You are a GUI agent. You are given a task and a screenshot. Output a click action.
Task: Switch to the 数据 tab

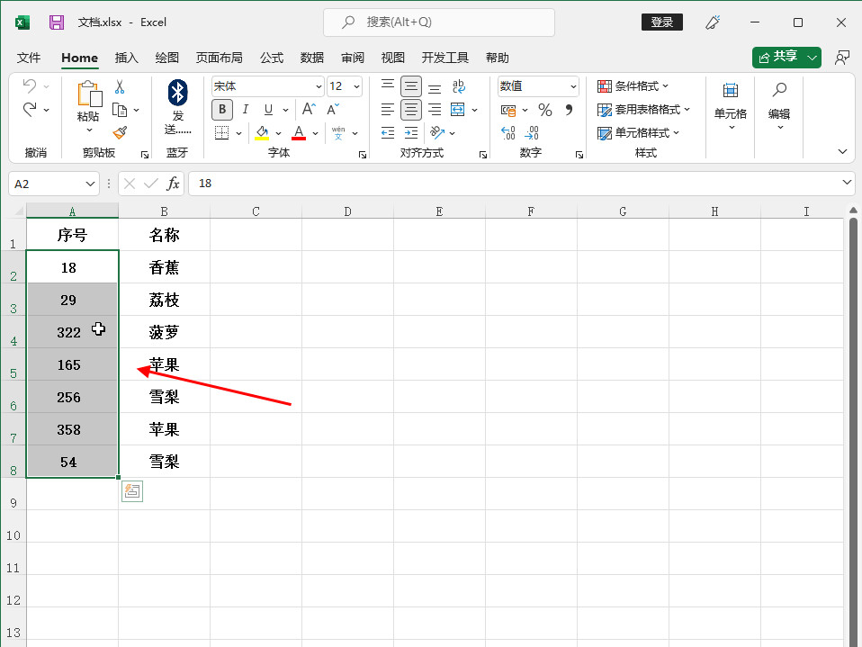click(x=312, y=58)
